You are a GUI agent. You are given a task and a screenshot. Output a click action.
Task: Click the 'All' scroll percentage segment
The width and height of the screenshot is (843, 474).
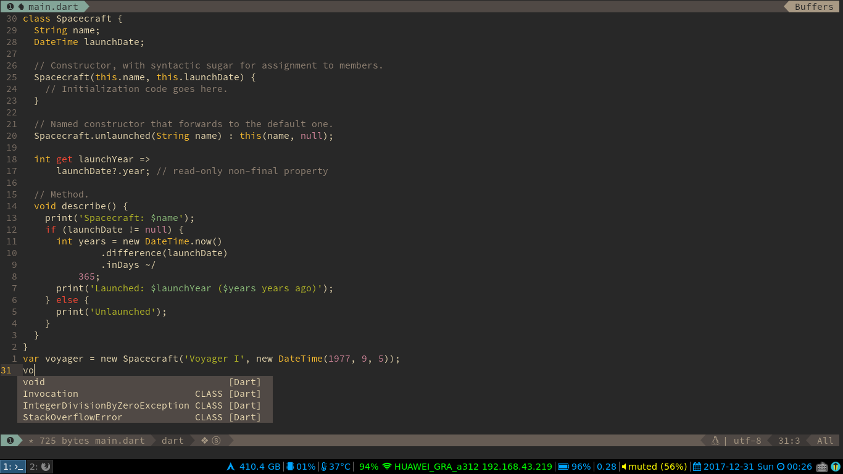click(825, 441)
